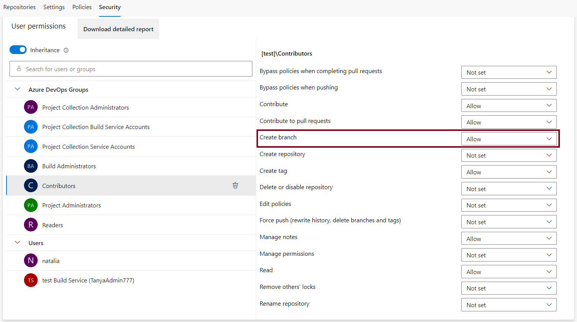
Task: Click the Search for users or groups field
Action: point(131,69)
